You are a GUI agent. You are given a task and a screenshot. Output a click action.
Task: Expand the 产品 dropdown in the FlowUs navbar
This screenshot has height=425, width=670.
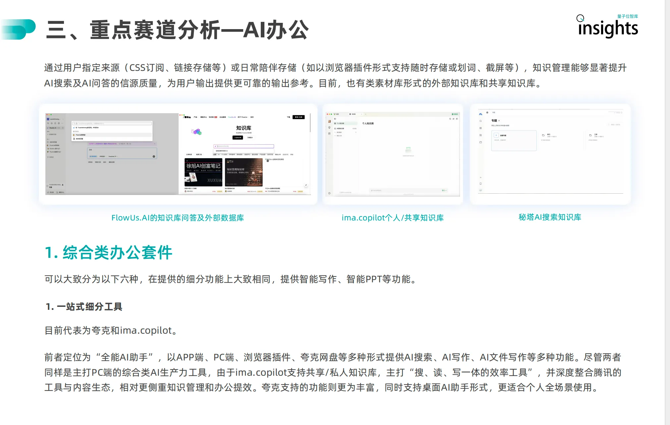pos(196,117)
